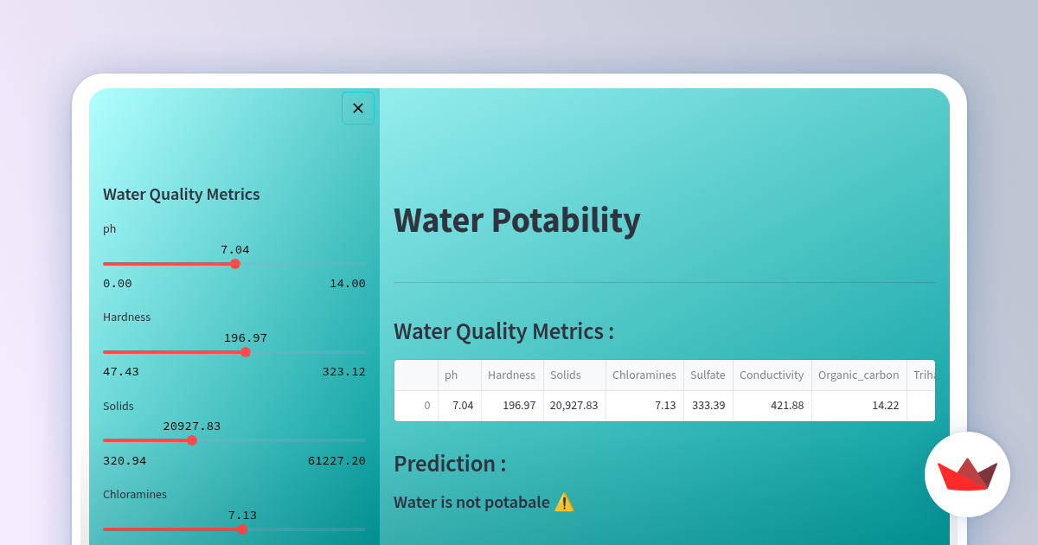The height and width of the screenshot is (545, 1038).
Task: Select the Sulfate column header
Action: tap(708, 375)
